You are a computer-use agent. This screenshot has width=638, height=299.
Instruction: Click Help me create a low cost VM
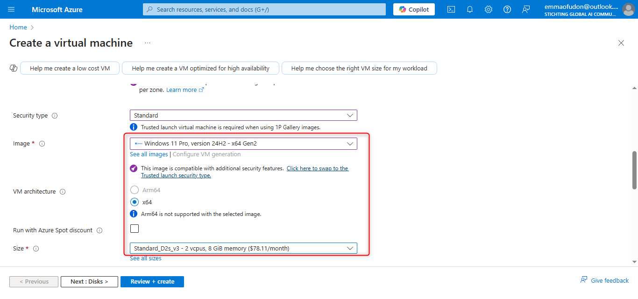click(x=70, y=68)
